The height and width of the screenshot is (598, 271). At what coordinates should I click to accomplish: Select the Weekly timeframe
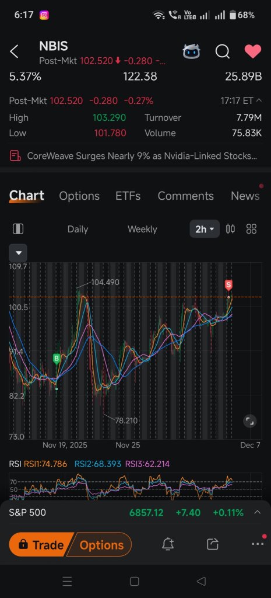coord(142,229)
